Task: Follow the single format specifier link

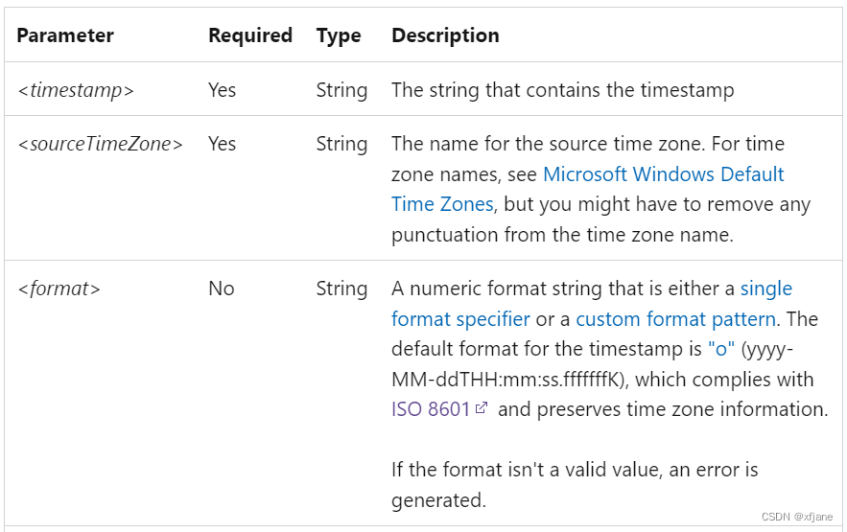Action: (x=765, y=289)
